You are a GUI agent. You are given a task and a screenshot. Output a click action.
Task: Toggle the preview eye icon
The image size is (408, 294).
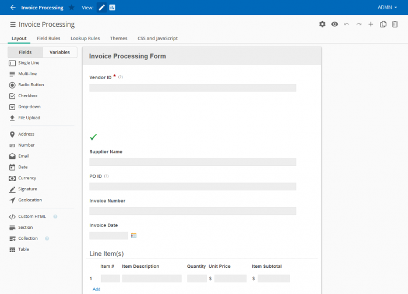335,24
